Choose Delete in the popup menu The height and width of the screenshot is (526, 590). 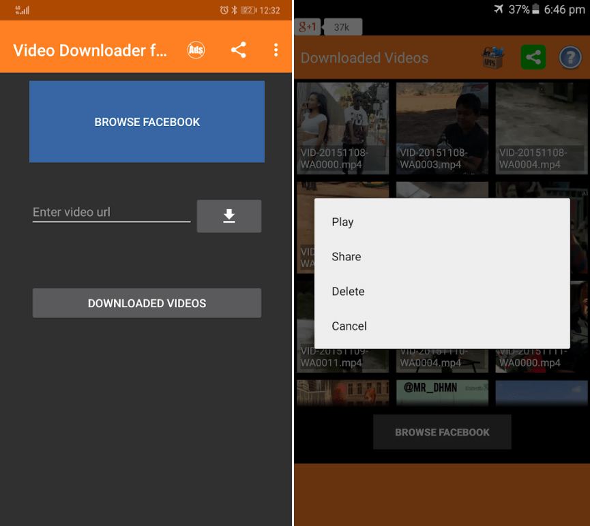(x=442, y=292)
